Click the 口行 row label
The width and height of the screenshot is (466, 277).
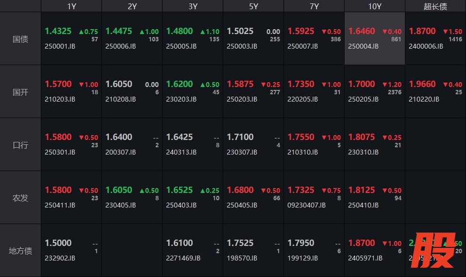pyautogui.click(x=20, y=145)
